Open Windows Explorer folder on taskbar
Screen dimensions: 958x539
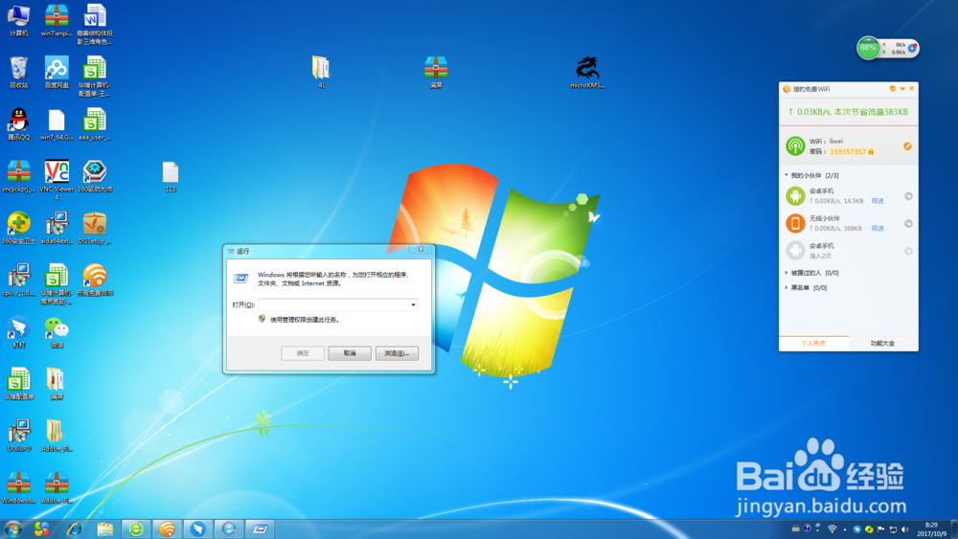click(x=105, y=528)
